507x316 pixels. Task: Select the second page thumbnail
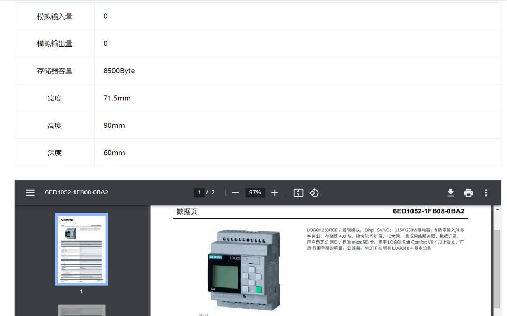click(81, 310)
